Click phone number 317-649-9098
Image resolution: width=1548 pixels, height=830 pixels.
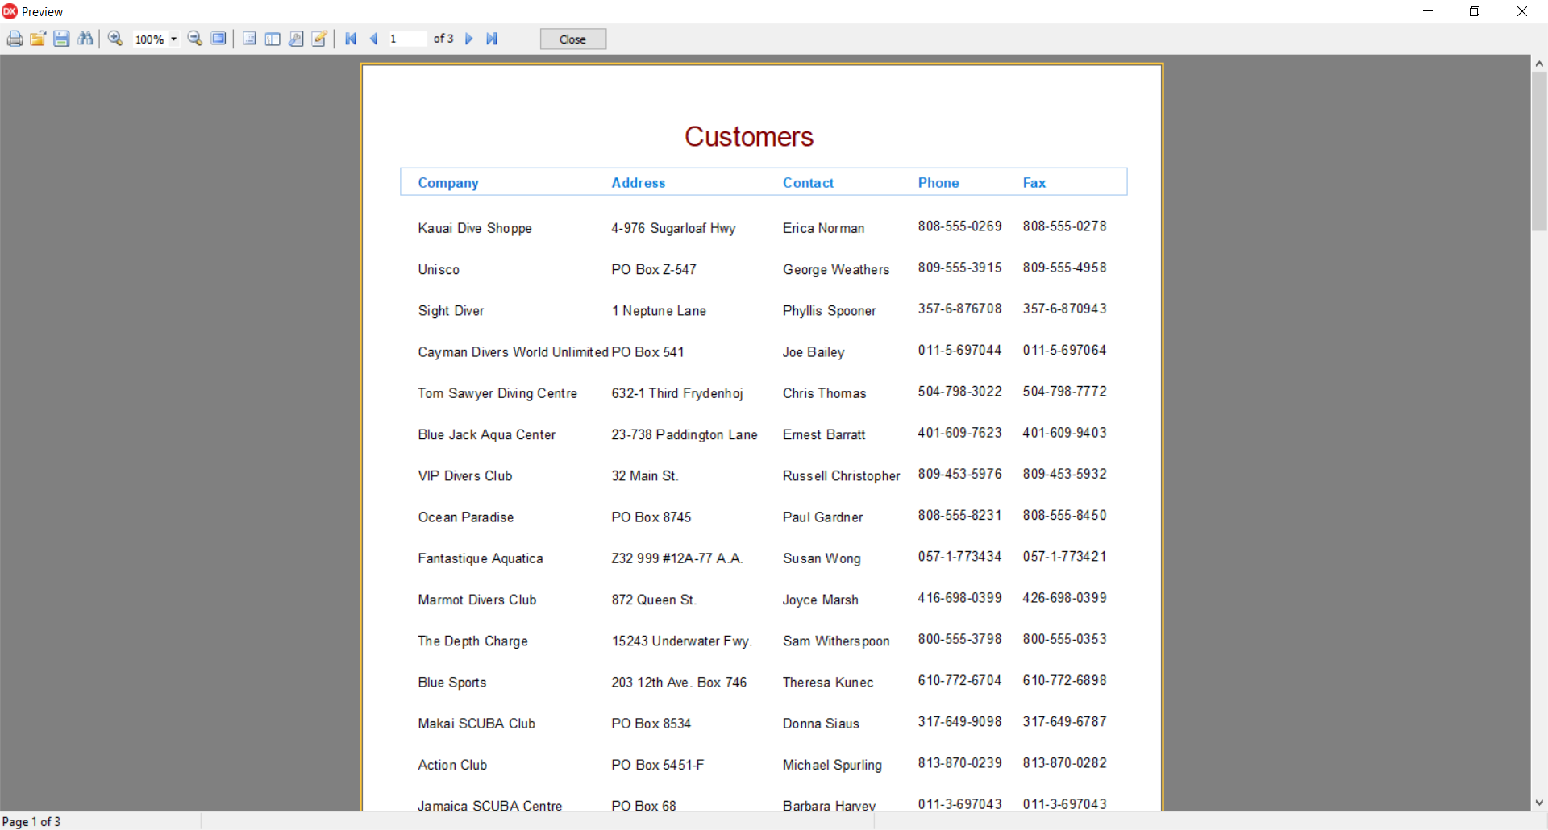coord(959,722)
